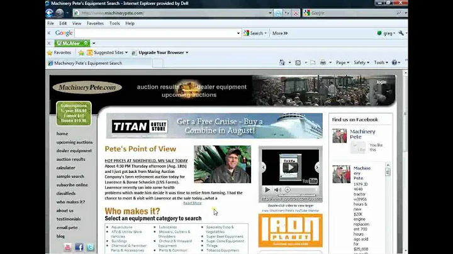453x254 pixels.
Task: Click the Read Mail icon
Action: coord(313,63)
